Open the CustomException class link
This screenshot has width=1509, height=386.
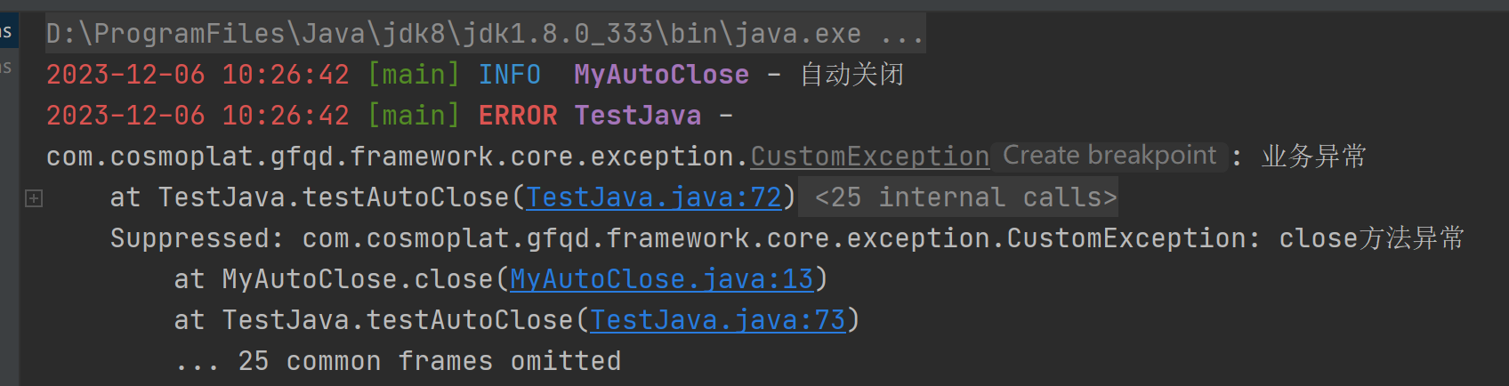(x=869, y=157)
